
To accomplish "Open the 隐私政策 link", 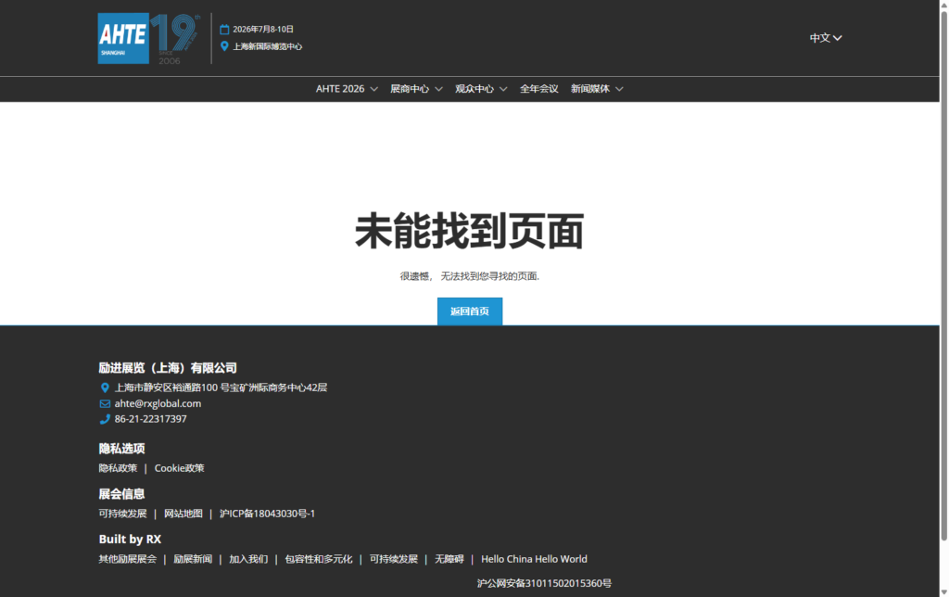I will coord(118,468).
